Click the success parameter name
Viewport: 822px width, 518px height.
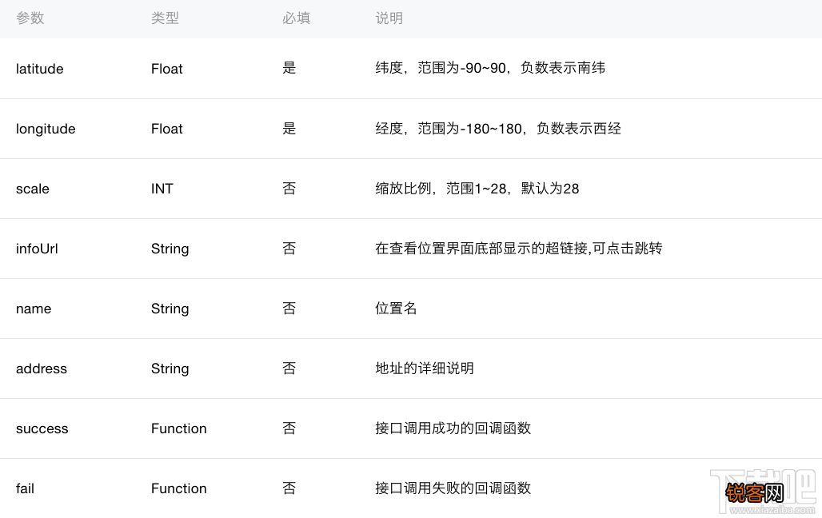click(42, 429)
